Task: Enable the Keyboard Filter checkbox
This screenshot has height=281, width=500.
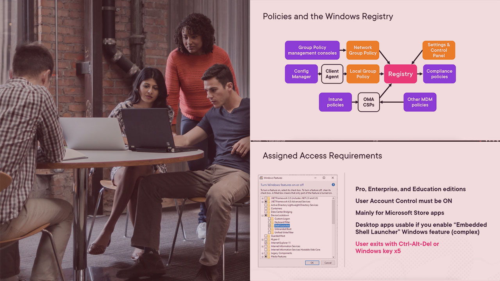Action: point(270,222)
